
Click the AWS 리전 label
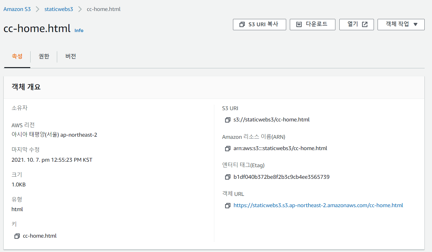(x=23, y=125)
